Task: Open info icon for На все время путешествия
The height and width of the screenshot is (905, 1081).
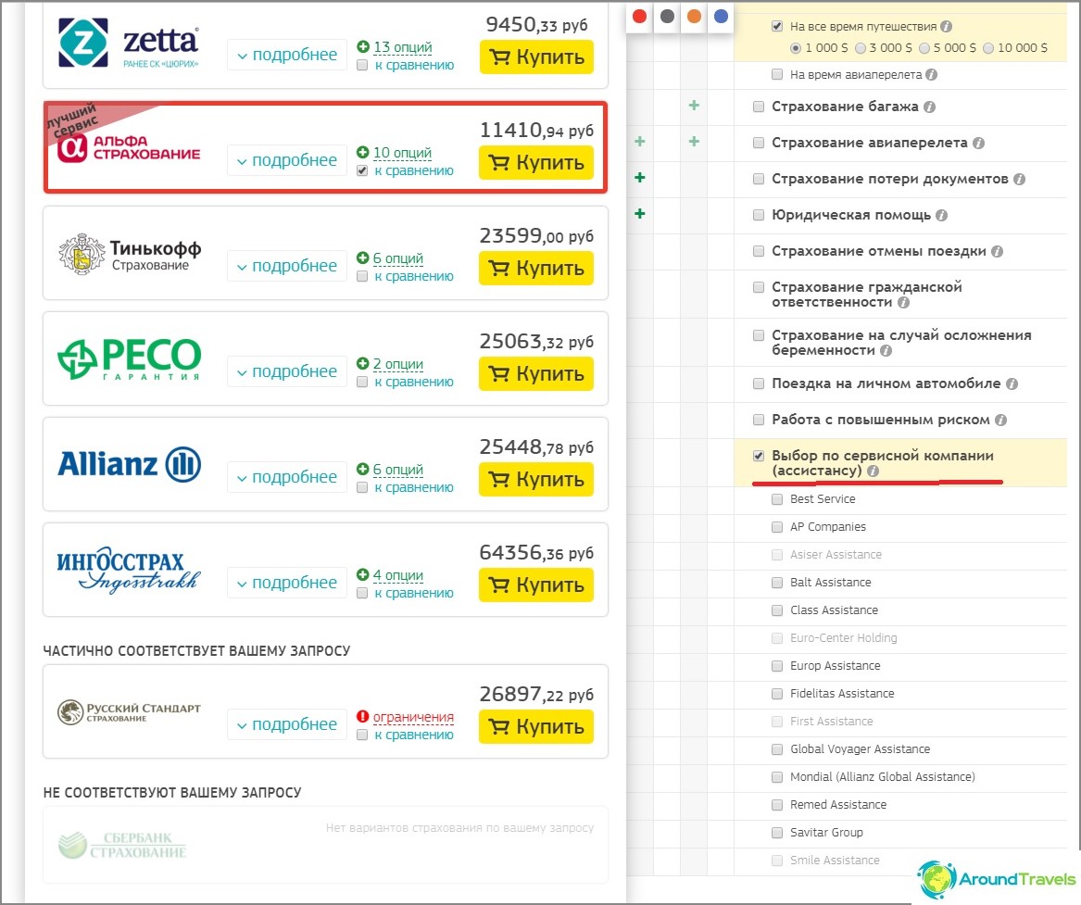Action: click(x=946, y=26)
